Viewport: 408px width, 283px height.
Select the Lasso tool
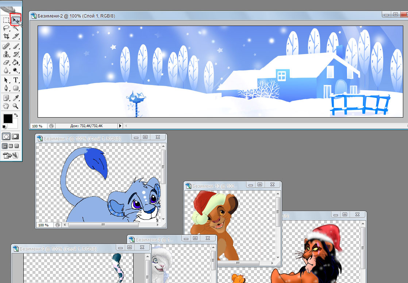[x=6, y=28]
